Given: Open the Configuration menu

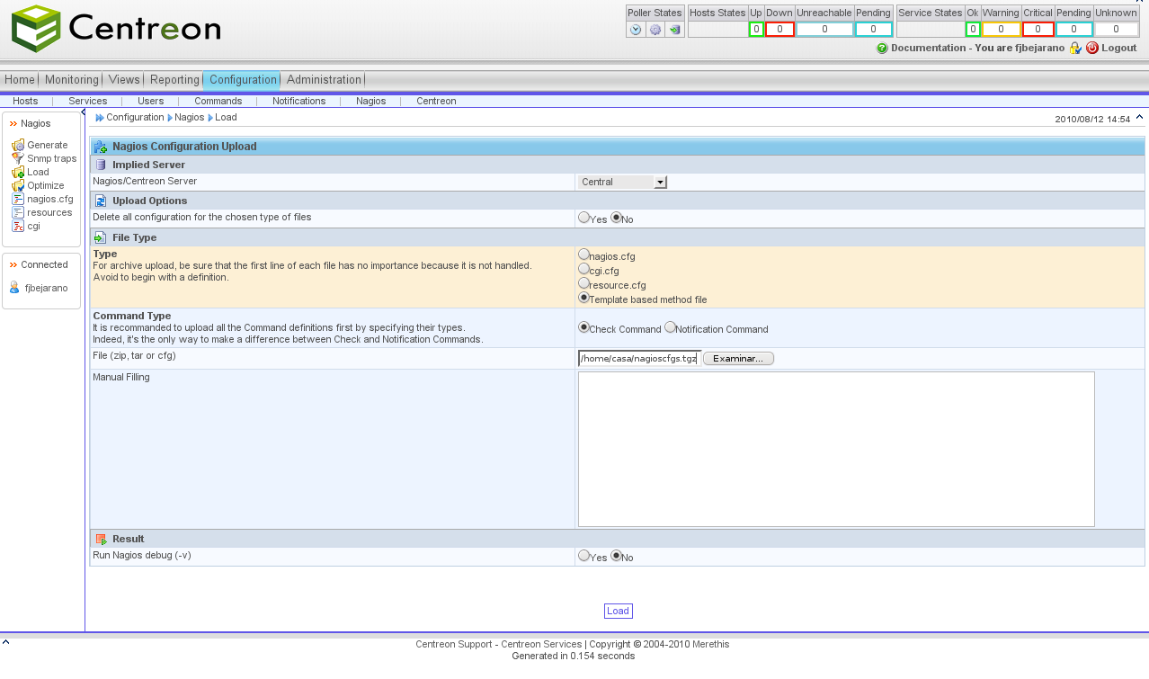Looking at the screenshot, I should (243, 80).
